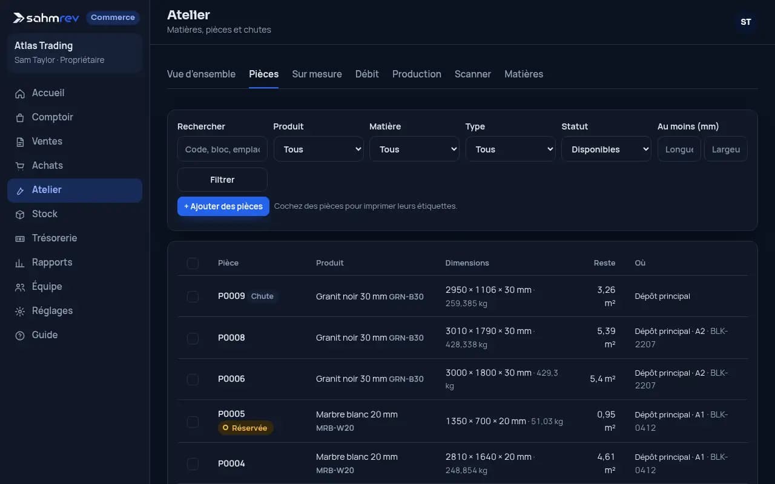Viewport: 775px width, 484px height.
Task: Check the box for piece P0005
Action: coord(193,421)
